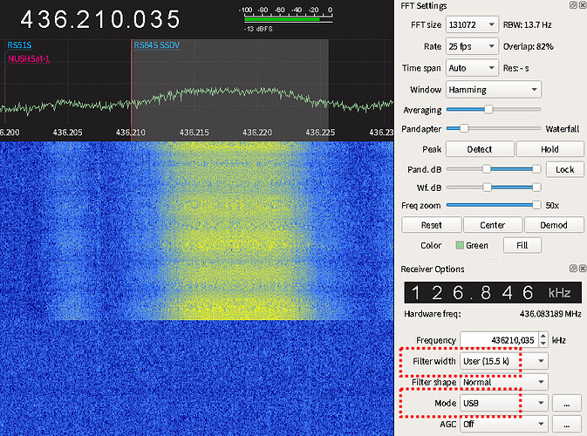587x436 pixels.
Task: Open the FFT size dropdown
Action: pos(472,24)
